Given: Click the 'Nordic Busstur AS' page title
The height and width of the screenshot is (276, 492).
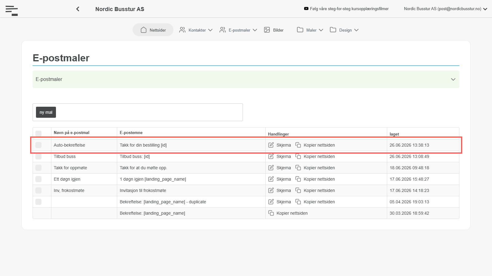Looking at the screenshot, I should click(x=120, y=9).
